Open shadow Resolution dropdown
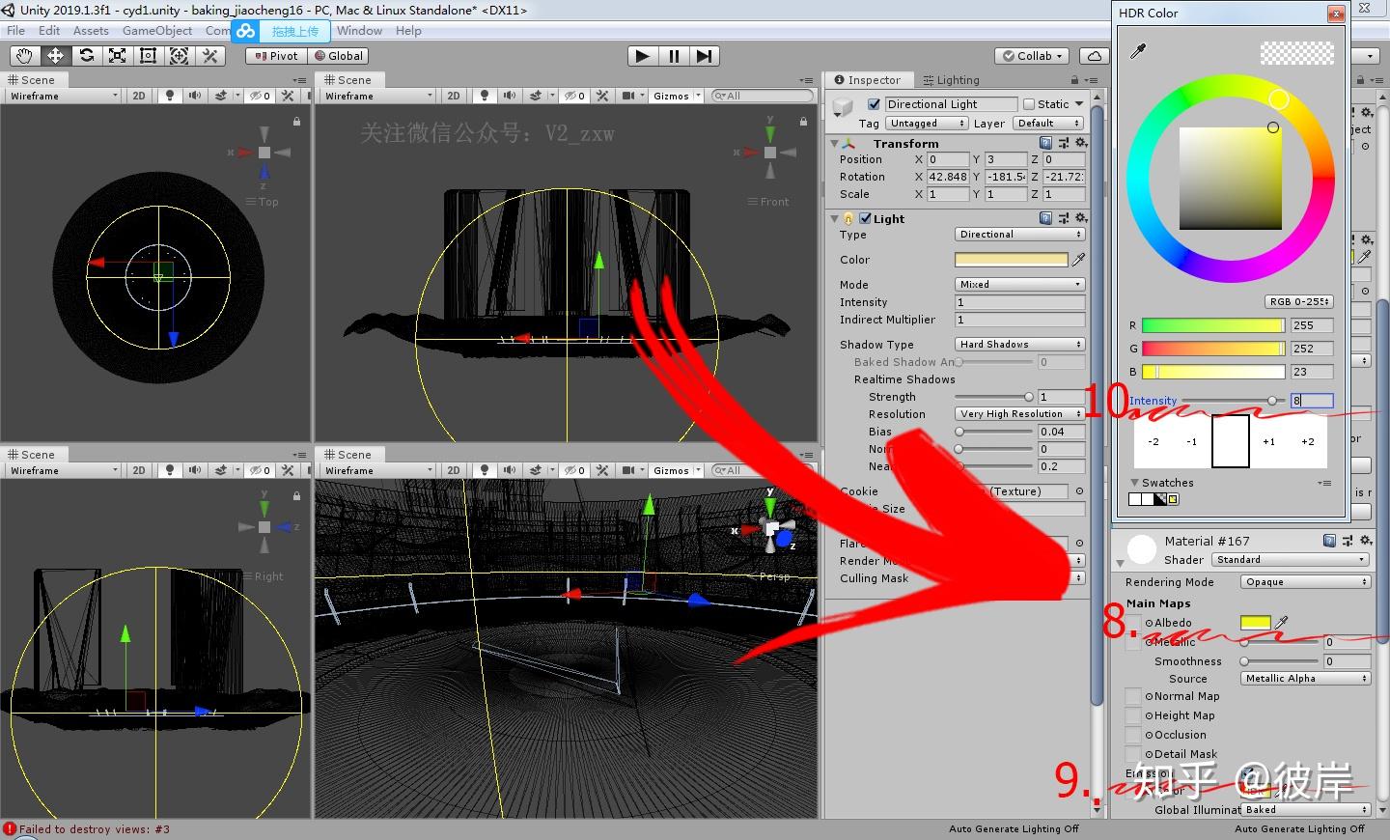 point(1020,414)
